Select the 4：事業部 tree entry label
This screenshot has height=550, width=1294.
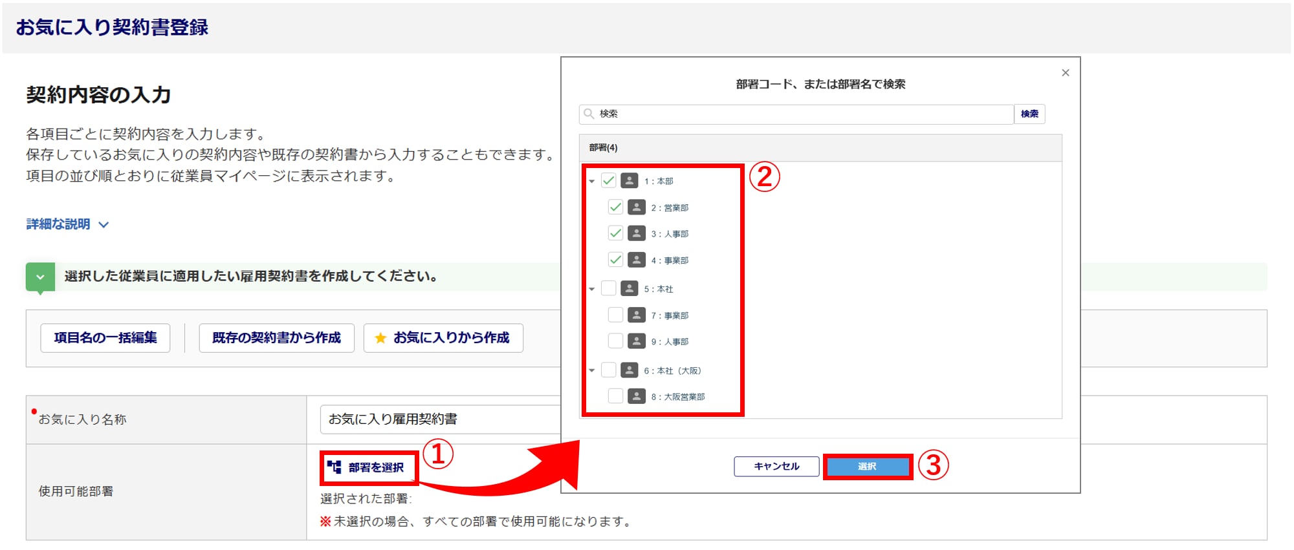coord(670,260)
